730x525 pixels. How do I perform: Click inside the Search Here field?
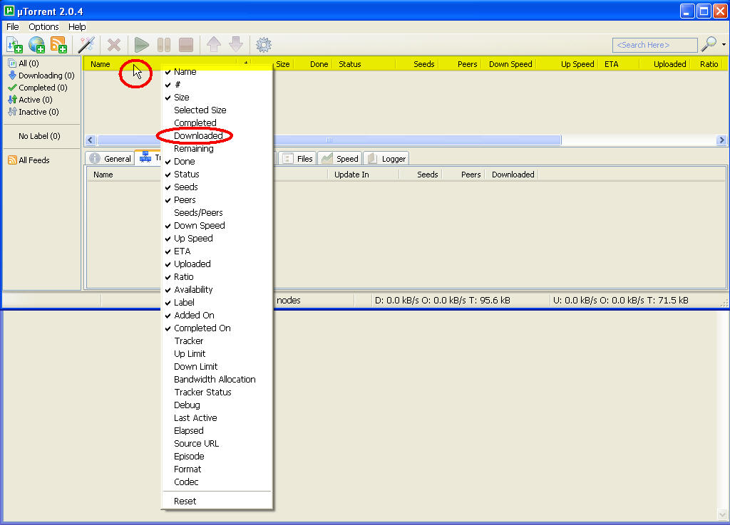coord(654,45)
